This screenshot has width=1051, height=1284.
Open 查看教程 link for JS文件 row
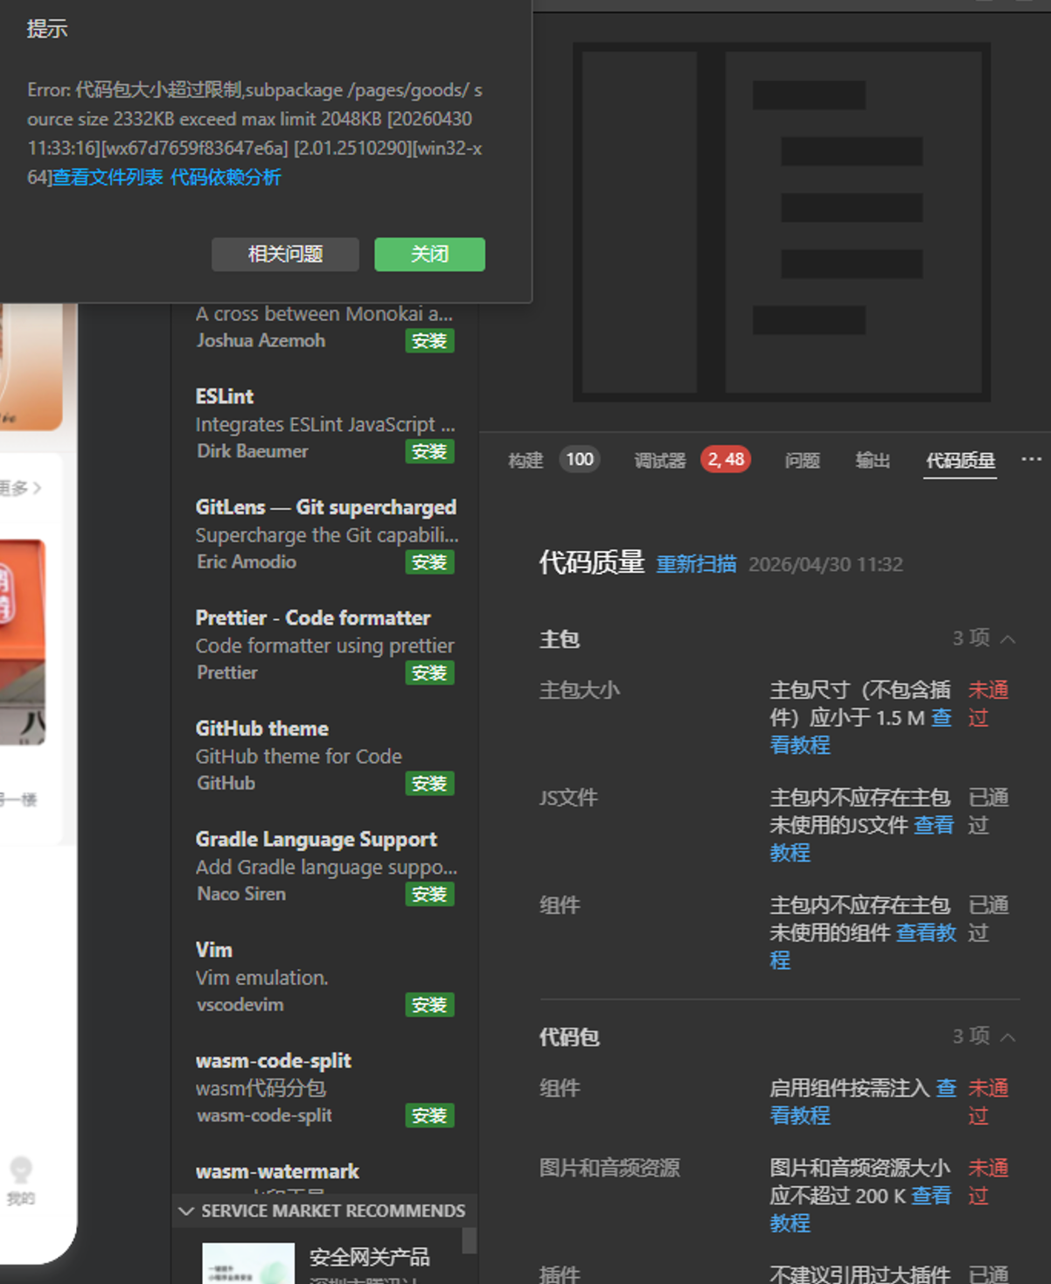[790, 852]
